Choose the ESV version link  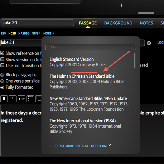(3, 33)
